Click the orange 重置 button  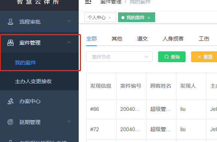204,57
